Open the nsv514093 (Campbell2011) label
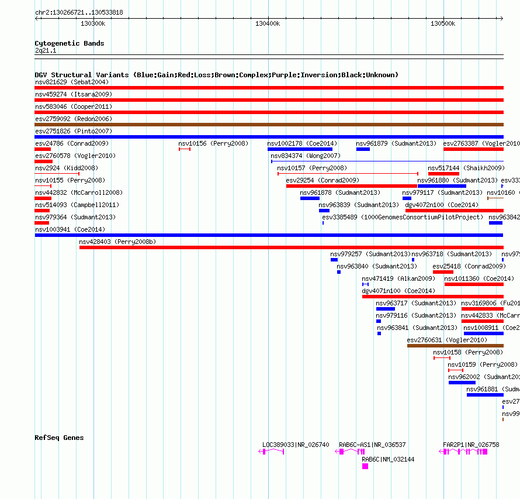 (x=77, y=205)
